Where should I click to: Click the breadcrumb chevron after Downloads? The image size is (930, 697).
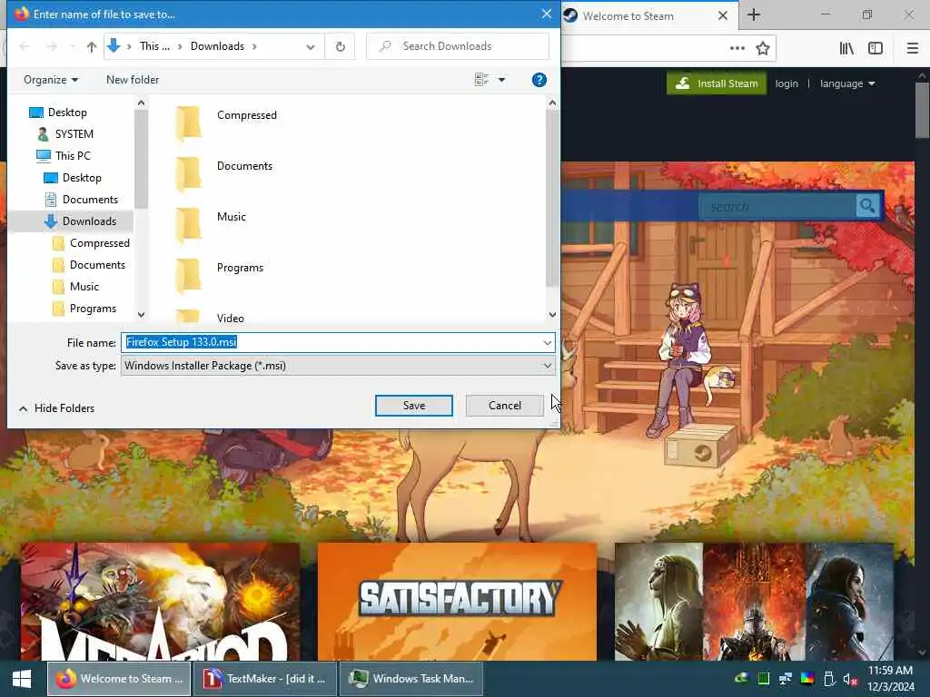tap(254, 46)
